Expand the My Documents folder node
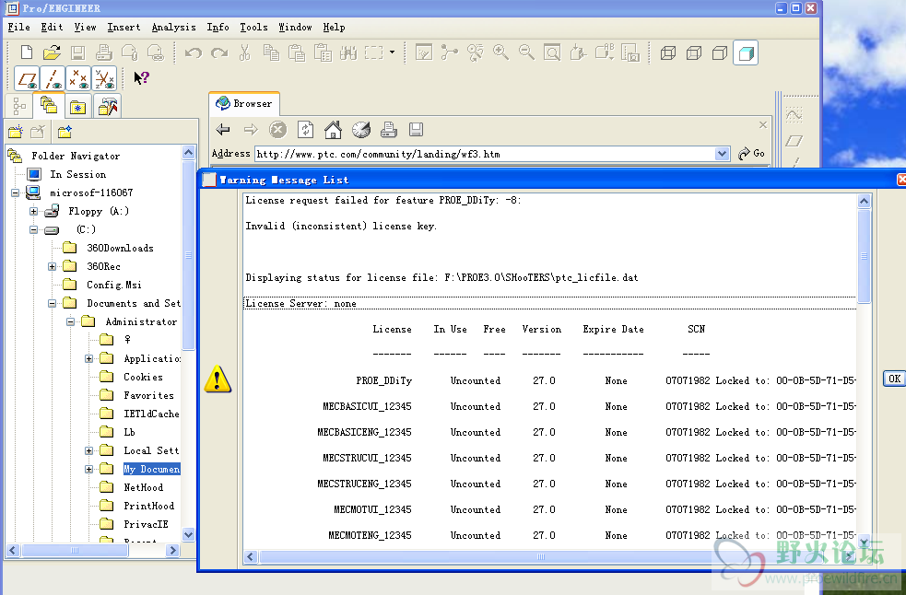Image resolution: width=906 pixels, height=595 pixels. 89,469
